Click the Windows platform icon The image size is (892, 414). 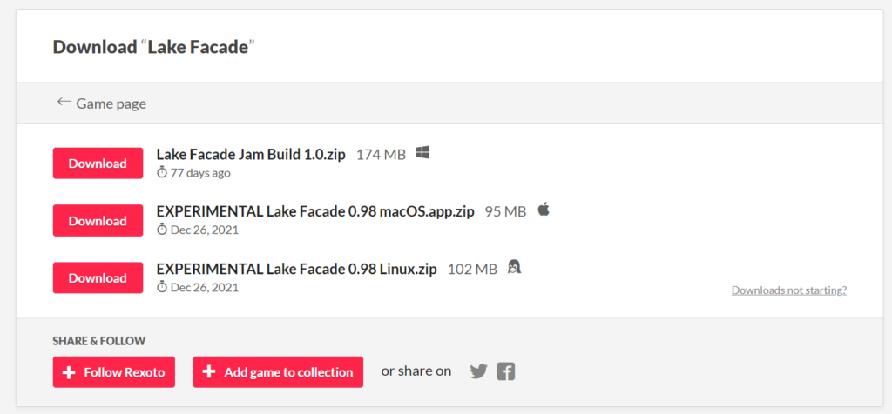coord(422,153)
